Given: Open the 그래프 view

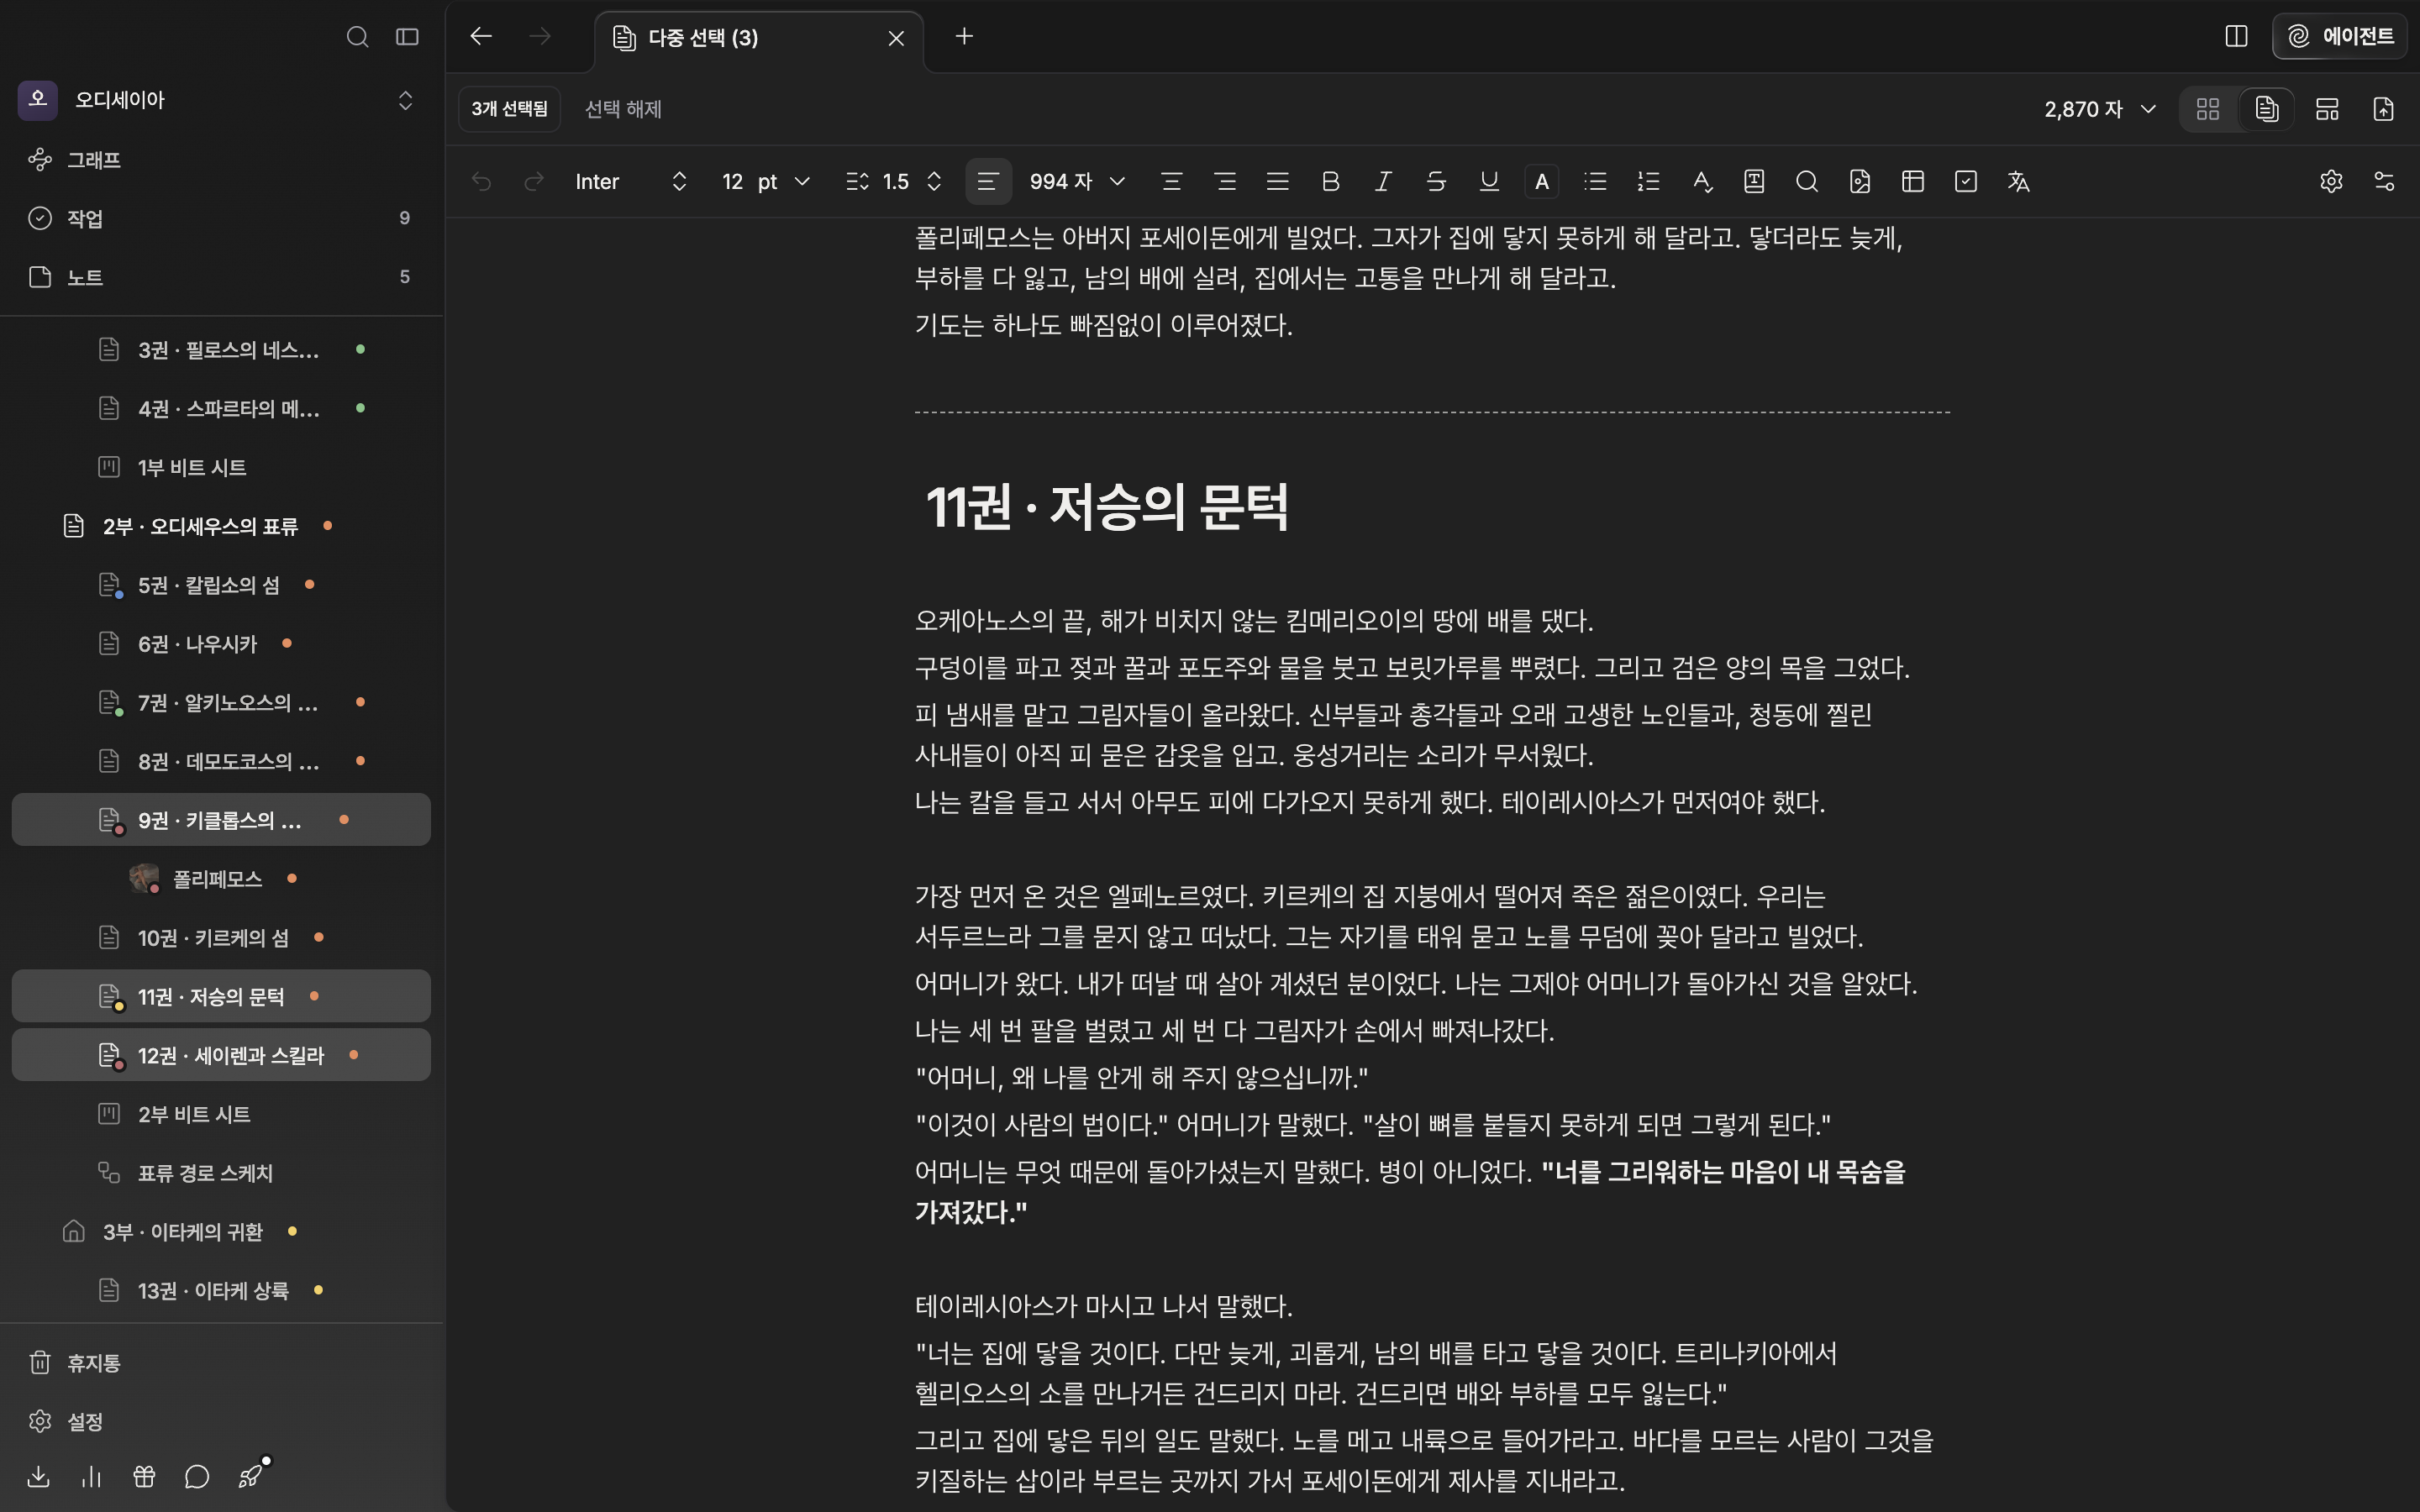Looking at the screenshot, I should click(221, 160).
